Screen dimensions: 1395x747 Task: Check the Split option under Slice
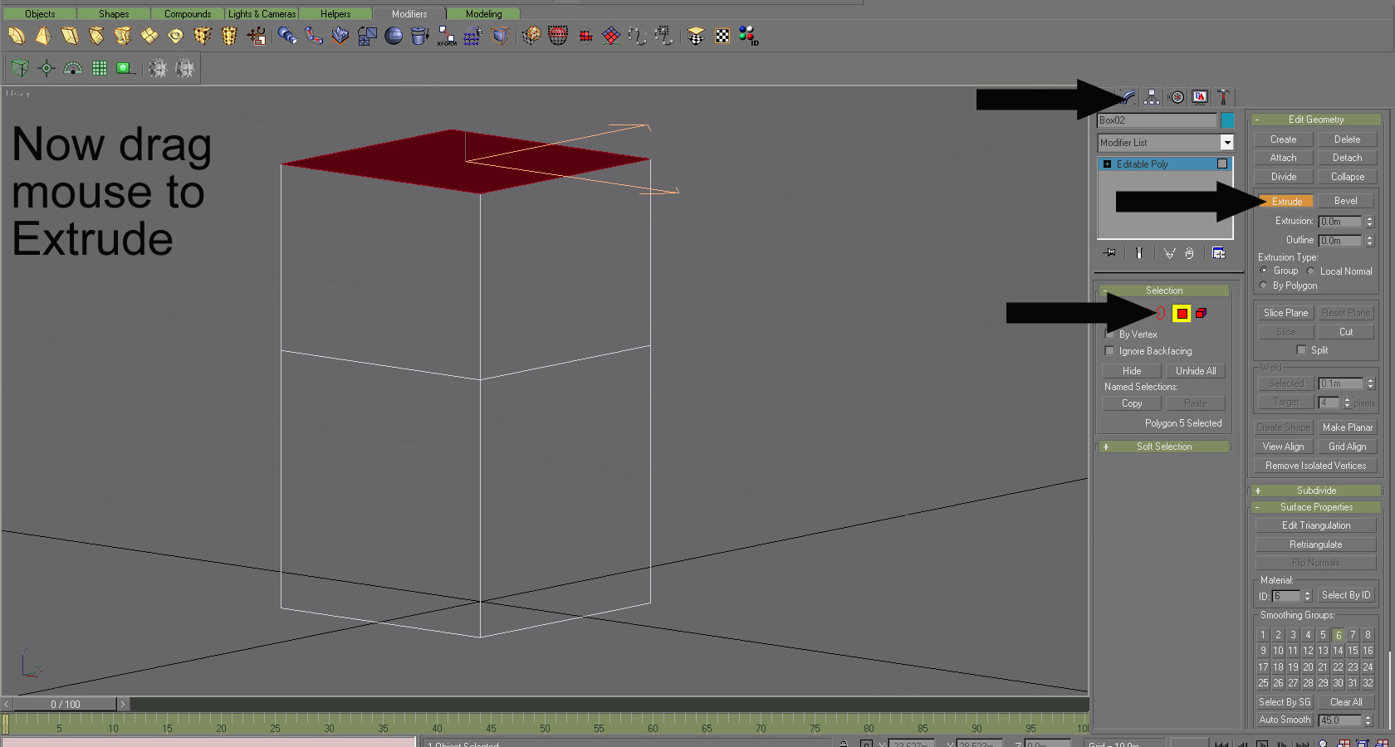[x=1301, y=350]
